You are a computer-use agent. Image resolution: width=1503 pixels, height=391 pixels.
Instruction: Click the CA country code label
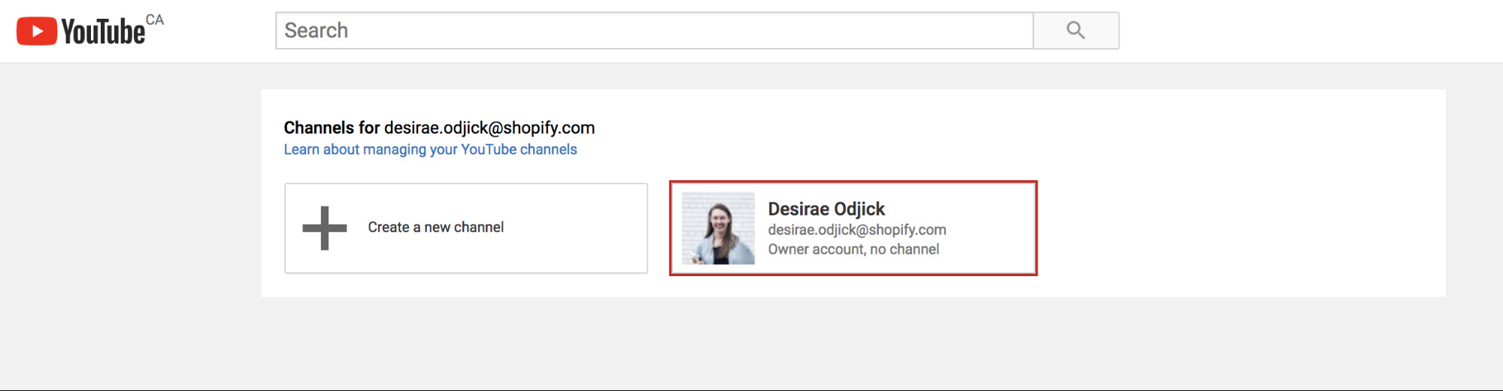155,20
